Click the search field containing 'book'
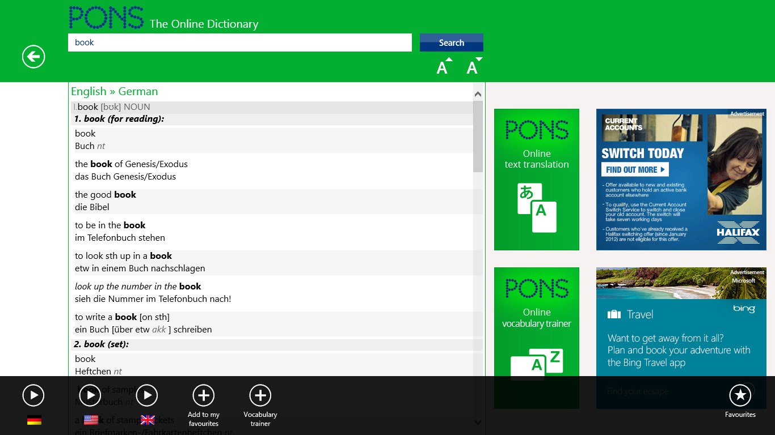This screenshot has height=435, width=775. [x=239, y=42]
